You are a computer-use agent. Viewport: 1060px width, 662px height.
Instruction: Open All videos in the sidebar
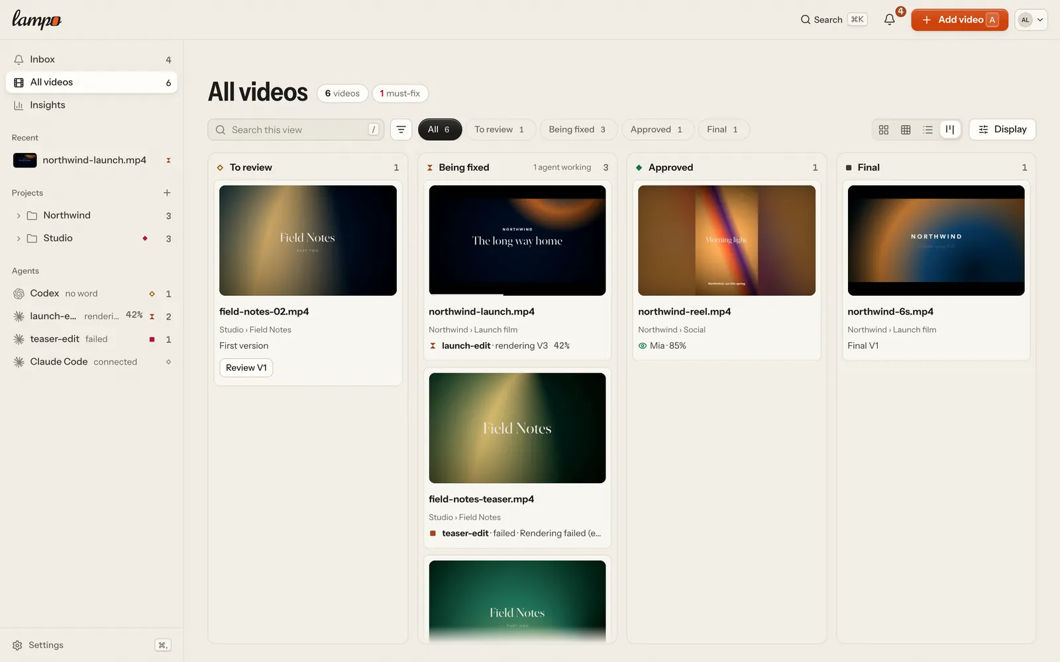(91, 82)
